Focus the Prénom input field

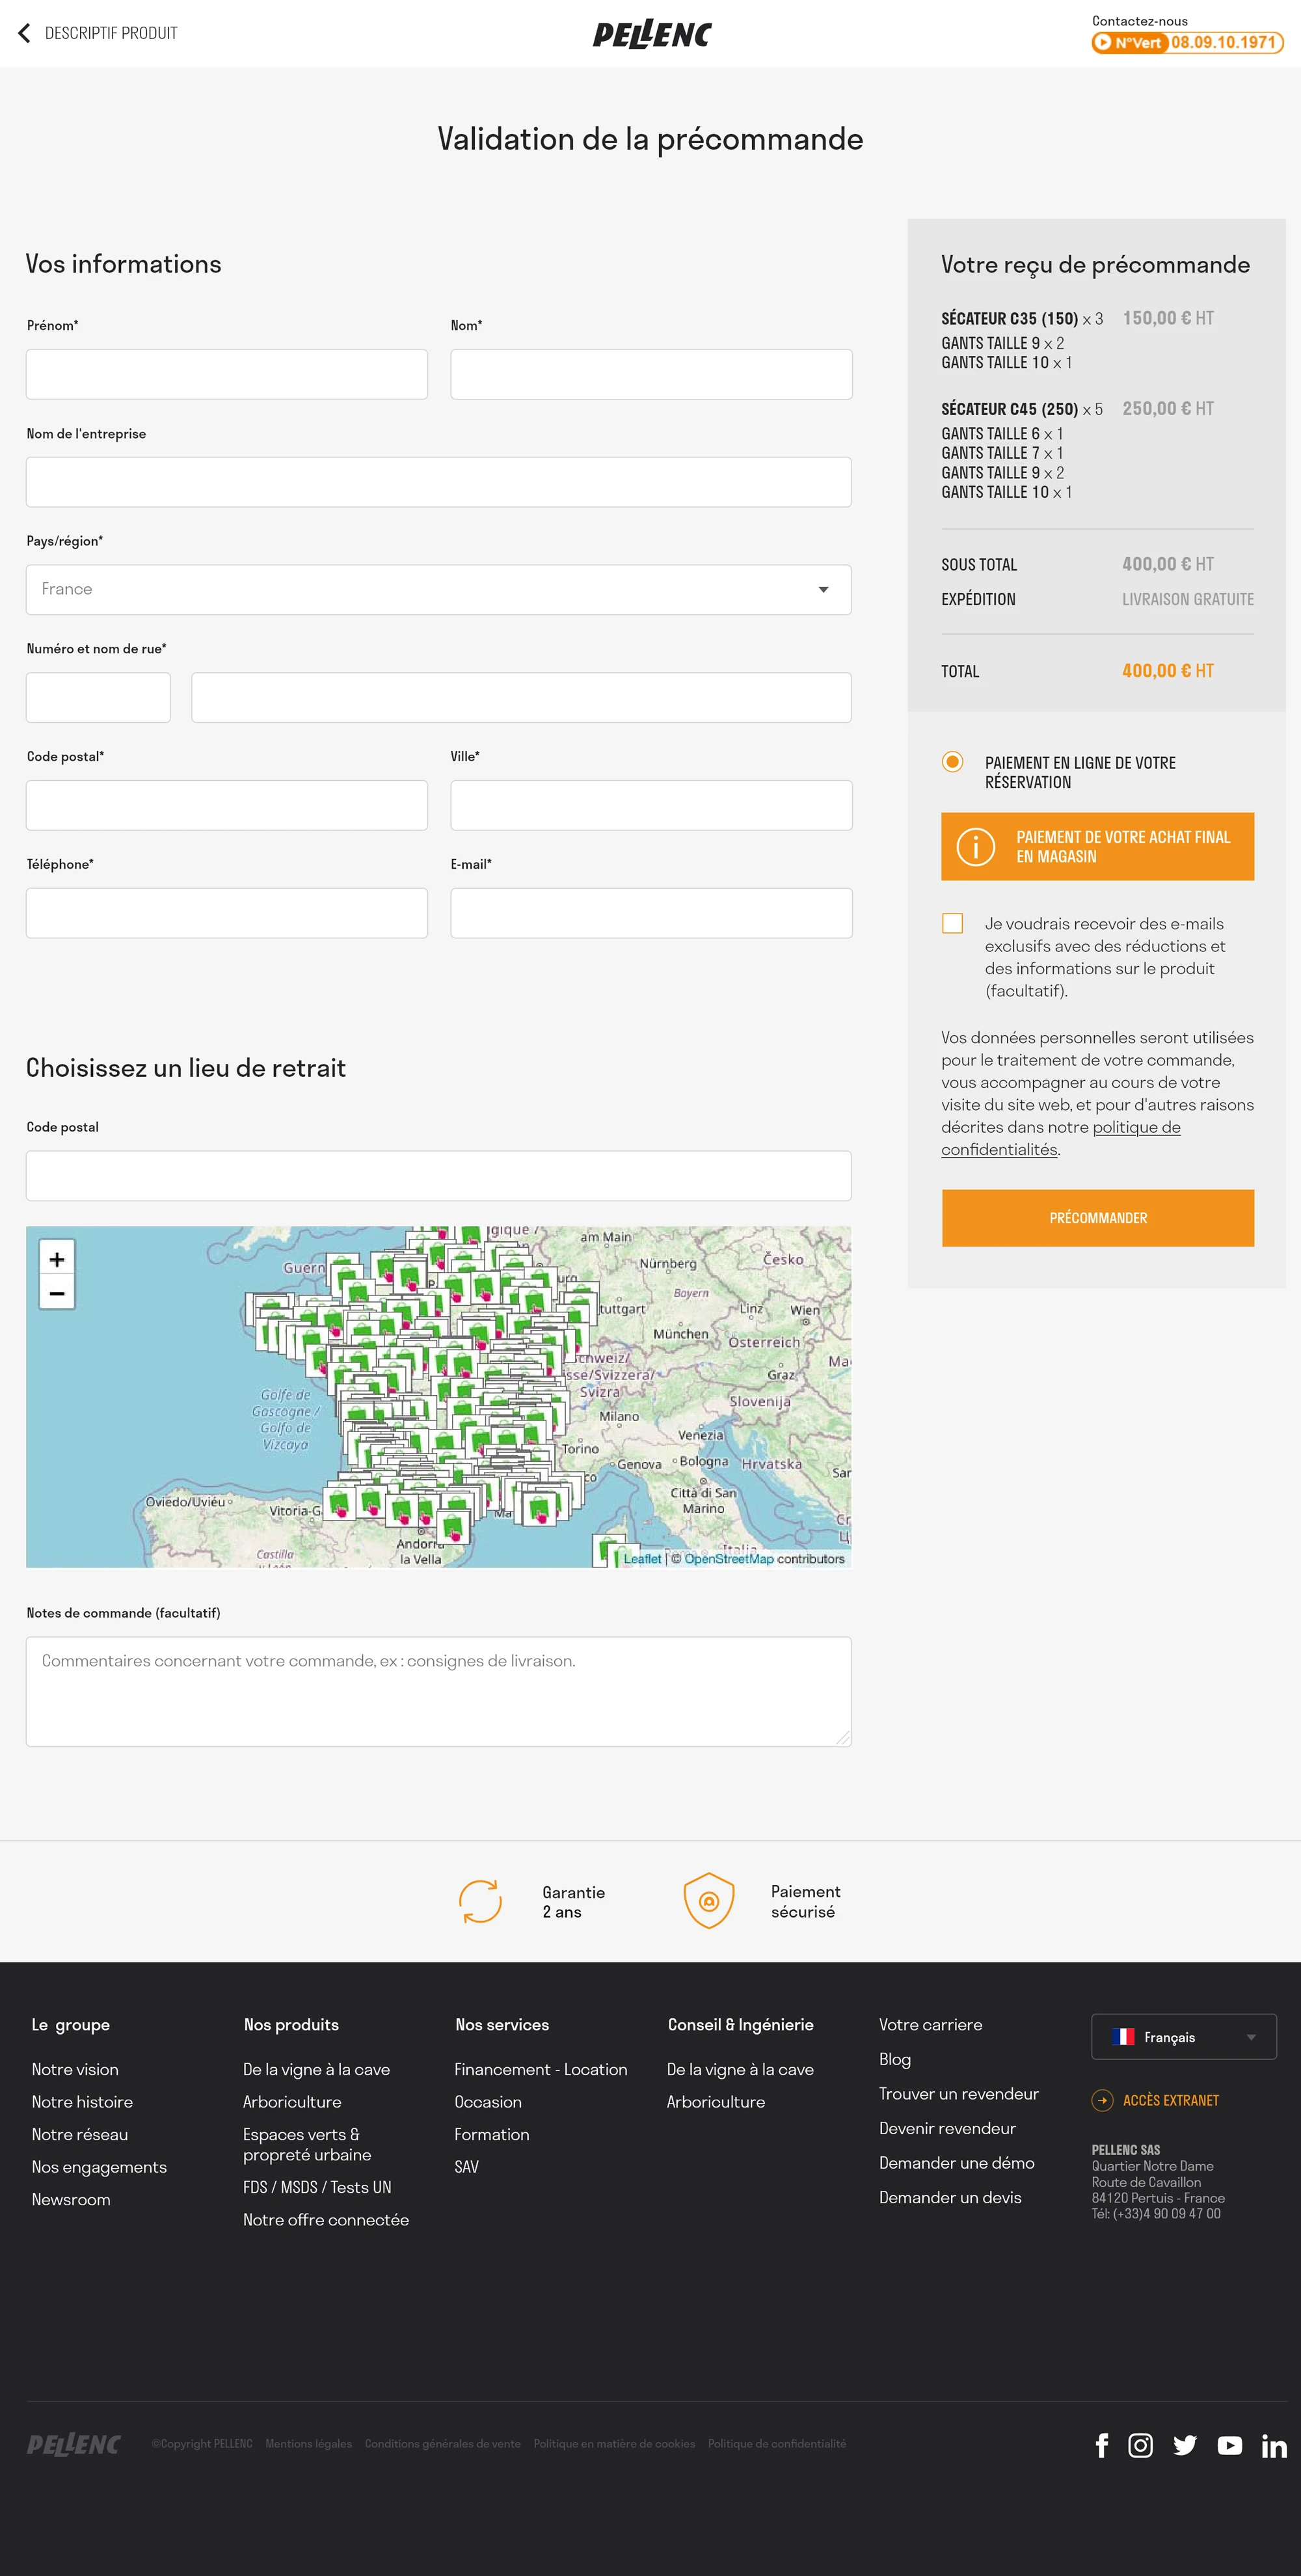pos(227,374)
